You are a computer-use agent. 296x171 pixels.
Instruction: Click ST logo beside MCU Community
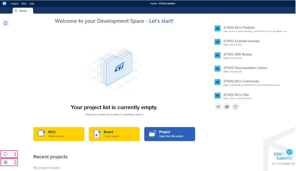click(217, 82)
